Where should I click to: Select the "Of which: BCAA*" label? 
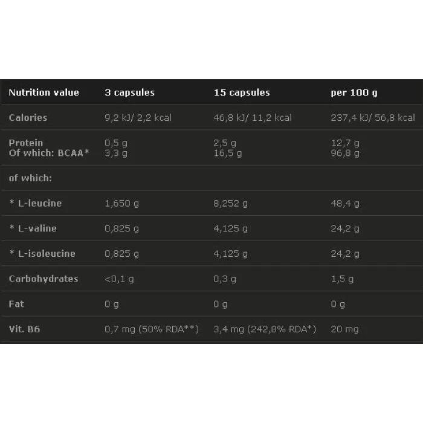49,153
